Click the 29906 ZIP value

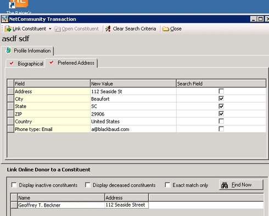pos(133,114)
